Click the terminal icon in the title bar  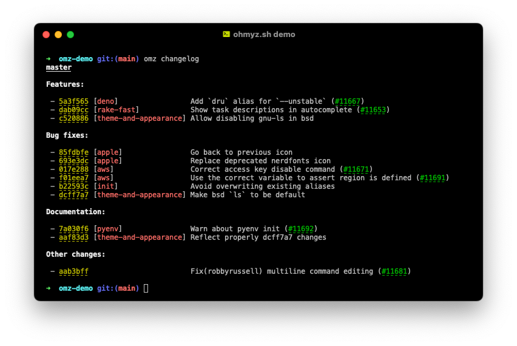(x=226, y=35)
